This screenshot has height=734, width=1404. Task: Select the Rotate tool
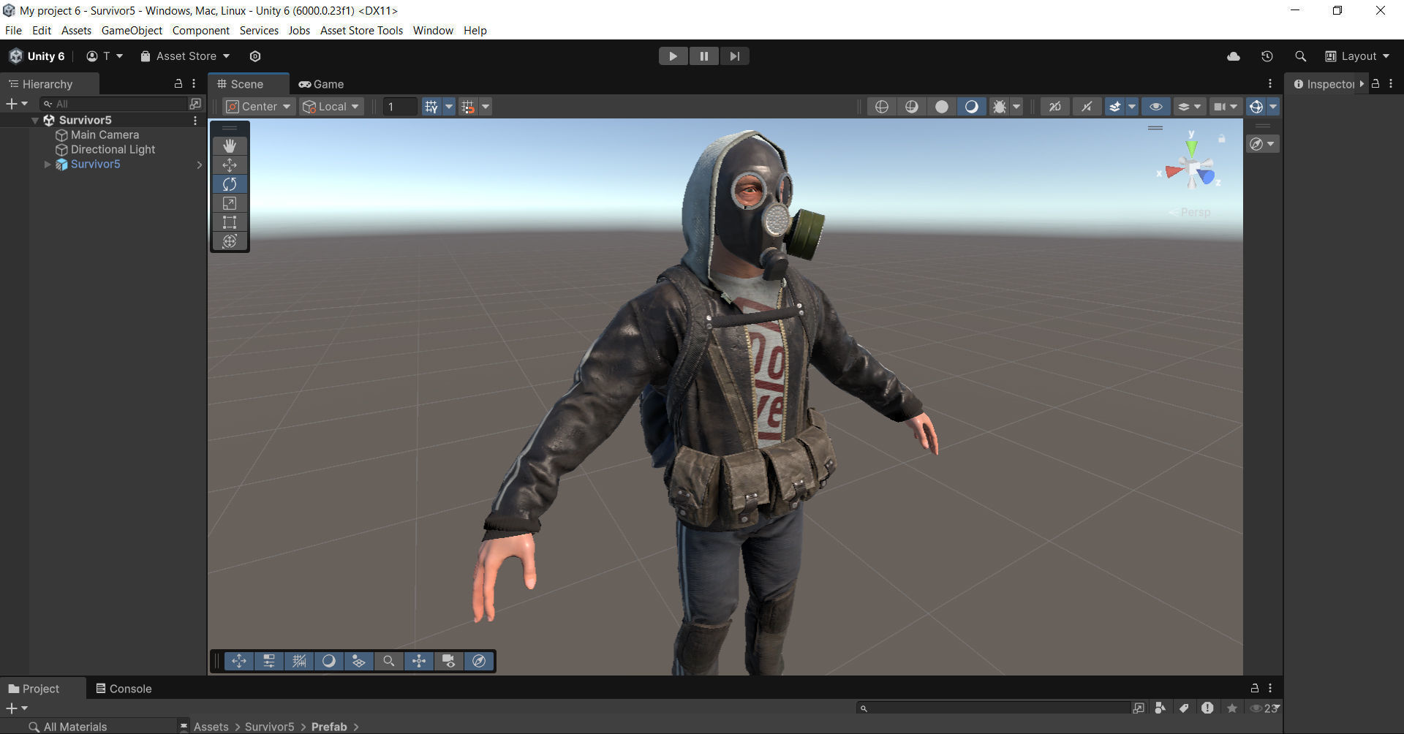coord(230,183)
